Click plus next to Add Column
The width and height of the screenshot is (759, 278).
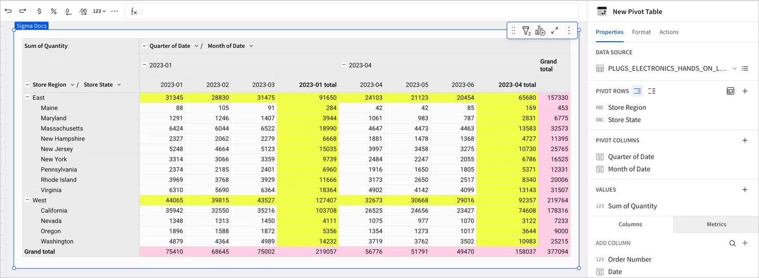click(x=745, y=243)
